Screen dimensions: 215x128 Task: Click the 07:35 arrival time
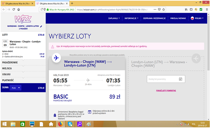[113, 81]
